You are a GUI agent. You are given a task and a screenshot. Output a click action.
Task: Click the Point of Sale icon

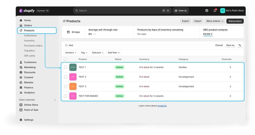[x=21, y=110]
